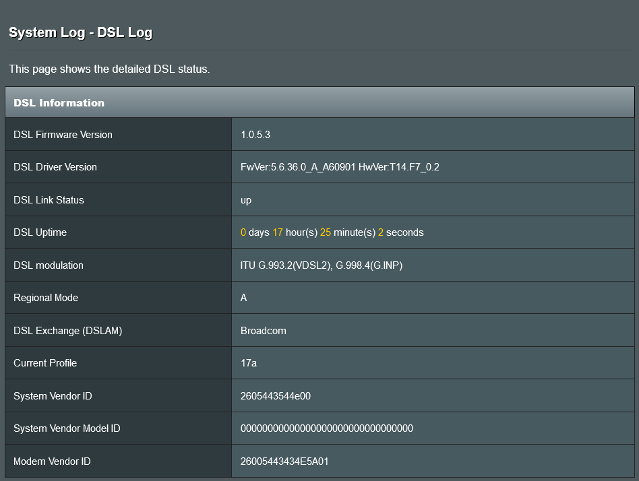Select System Vendor ID value 2605443544e00
The height and width of the screenshot is (481, 639).
pos(276,396)
